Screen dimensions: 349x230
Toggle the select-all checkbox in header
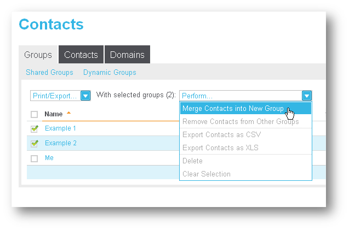click(x=35, y=114)
